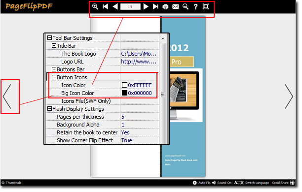Select the Background Alpha row

[x=103, y=125]
